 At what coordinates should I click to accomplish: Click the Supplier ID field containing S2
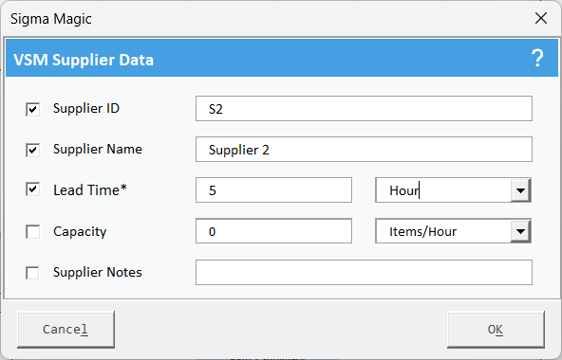coord(364,108)
